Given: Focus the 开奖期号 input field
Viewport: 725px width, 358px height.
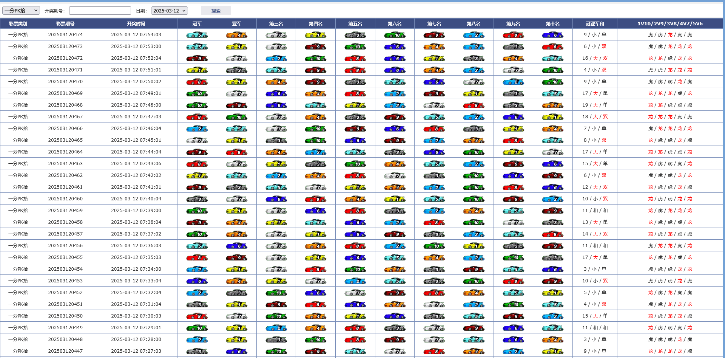Looking at the screenshot, I should pyautogui.click(x=100, y=11).
